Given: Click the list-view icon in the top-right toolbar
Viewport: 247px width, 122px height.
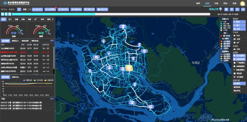Looking at the screenshot, I should [237, 9].
